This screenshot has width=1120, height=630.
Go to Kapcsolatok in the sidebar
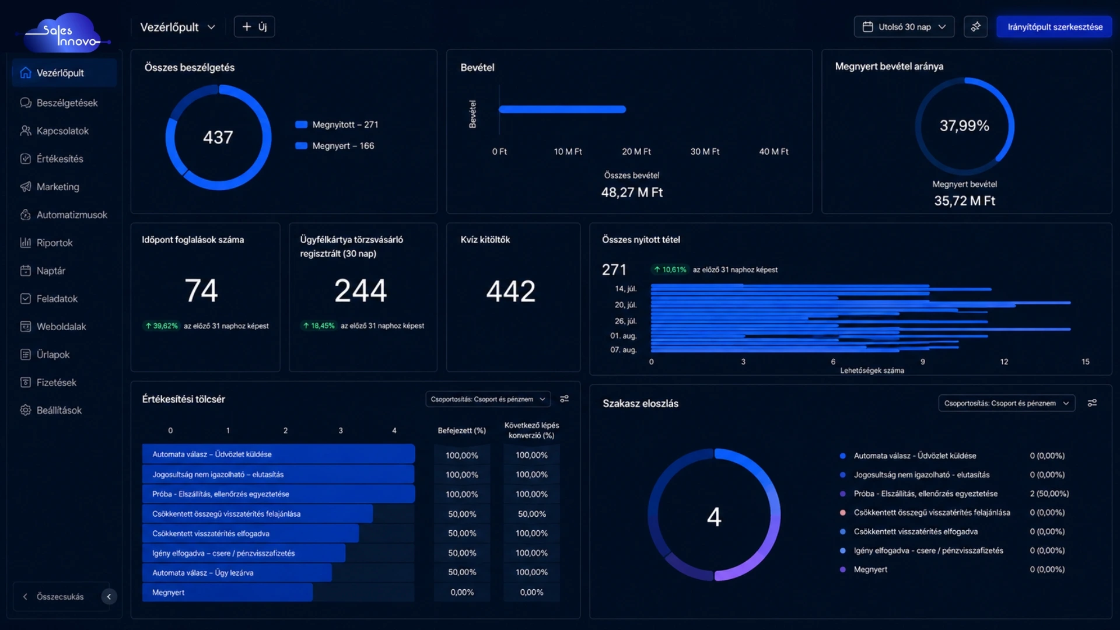pos(64,131)
